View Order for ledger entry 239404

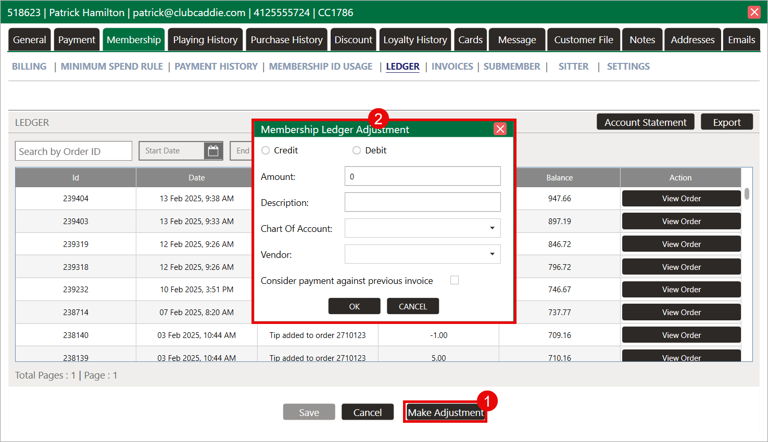[x=681, y=199]
